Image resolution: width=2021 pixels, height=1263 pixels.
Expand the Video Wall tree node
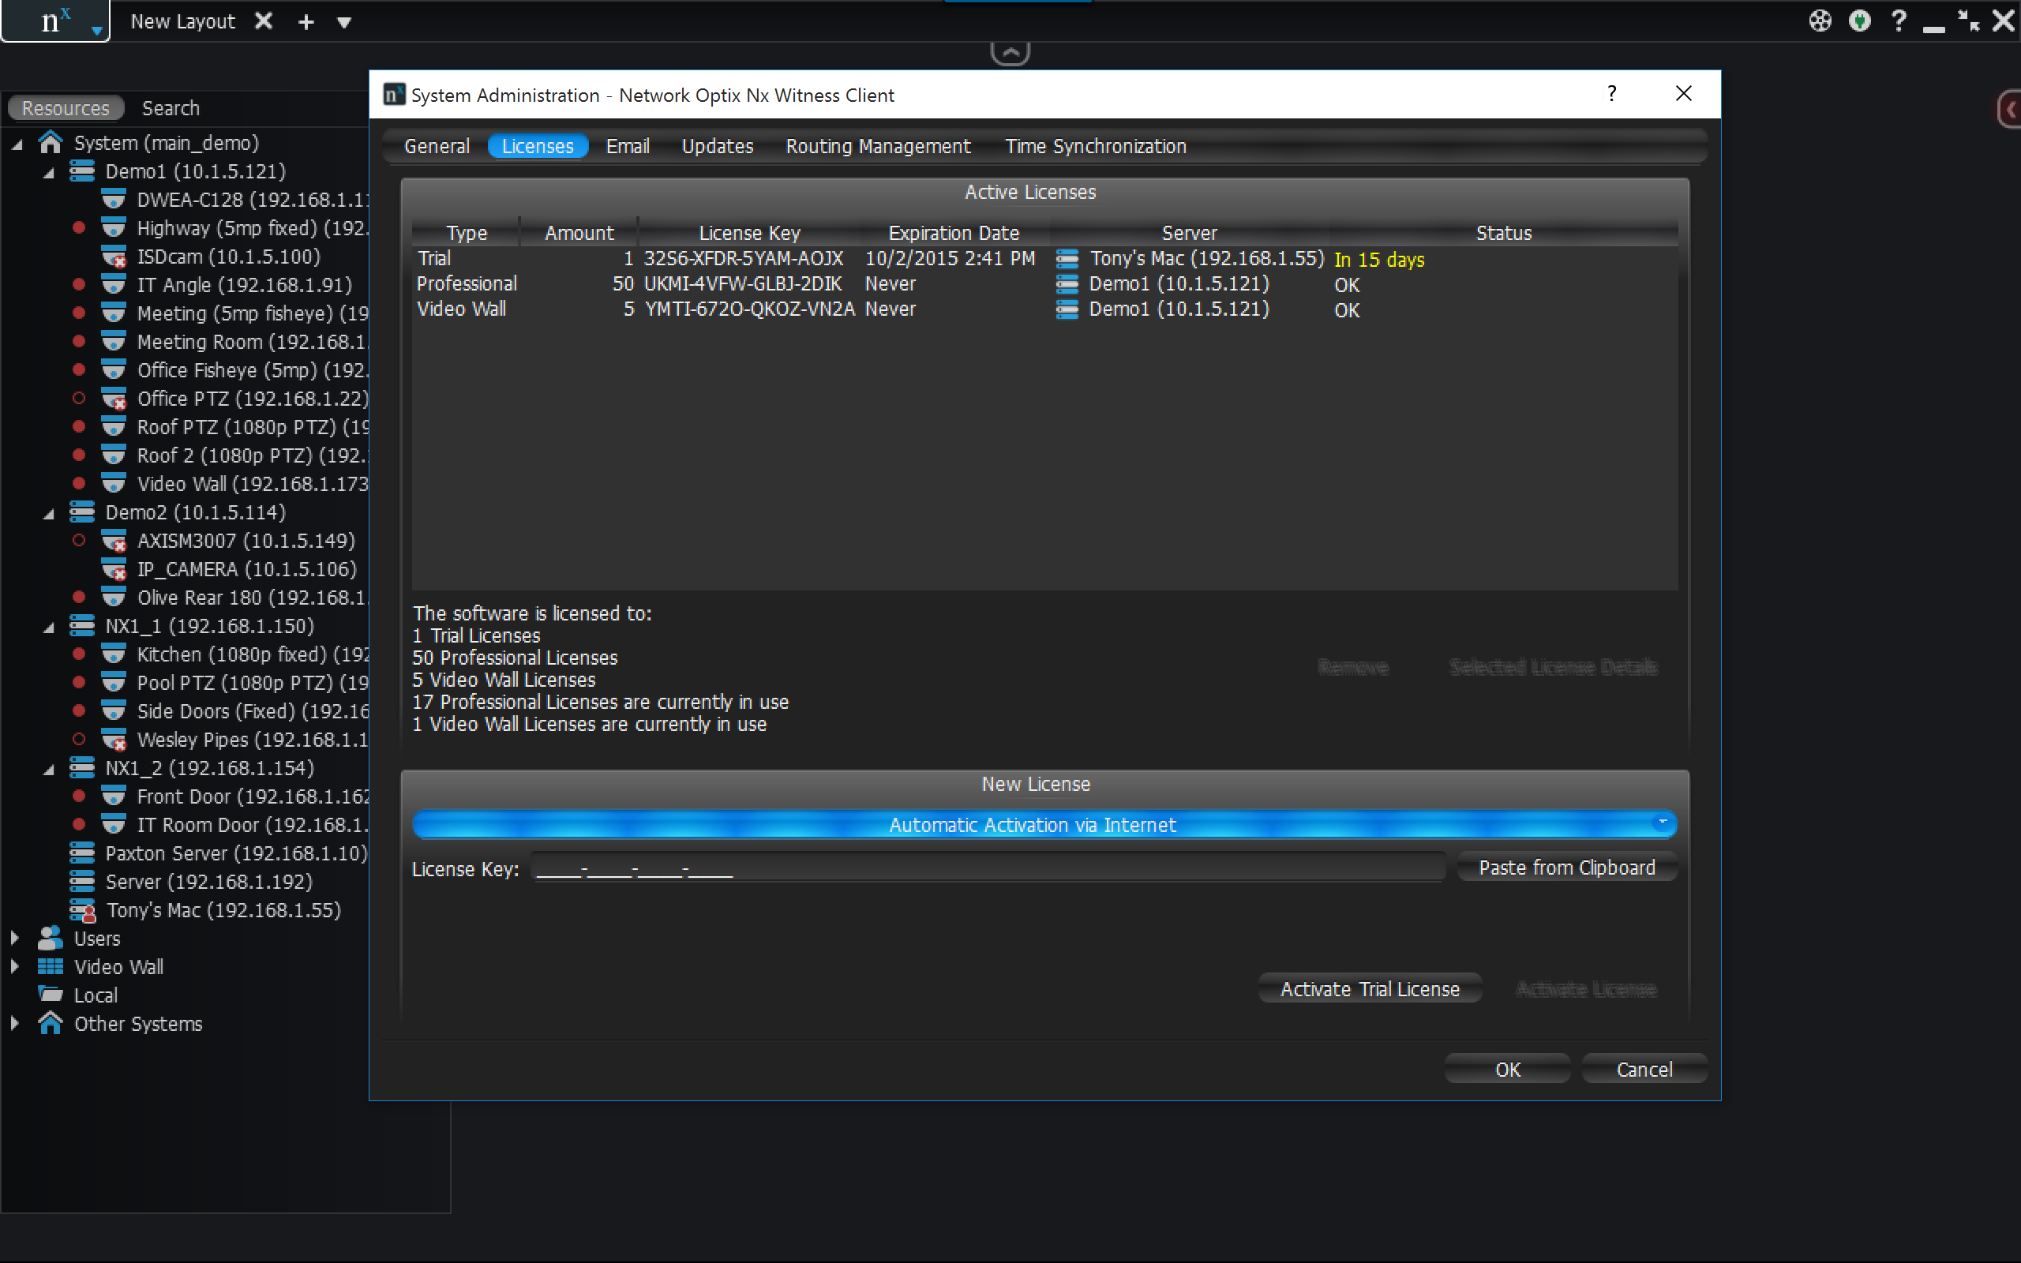[14, 966]
